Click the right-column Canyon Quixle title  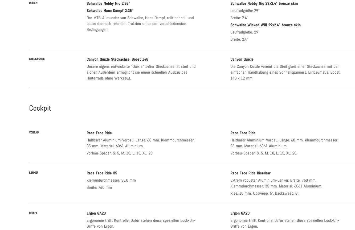(x=242, y=59)
